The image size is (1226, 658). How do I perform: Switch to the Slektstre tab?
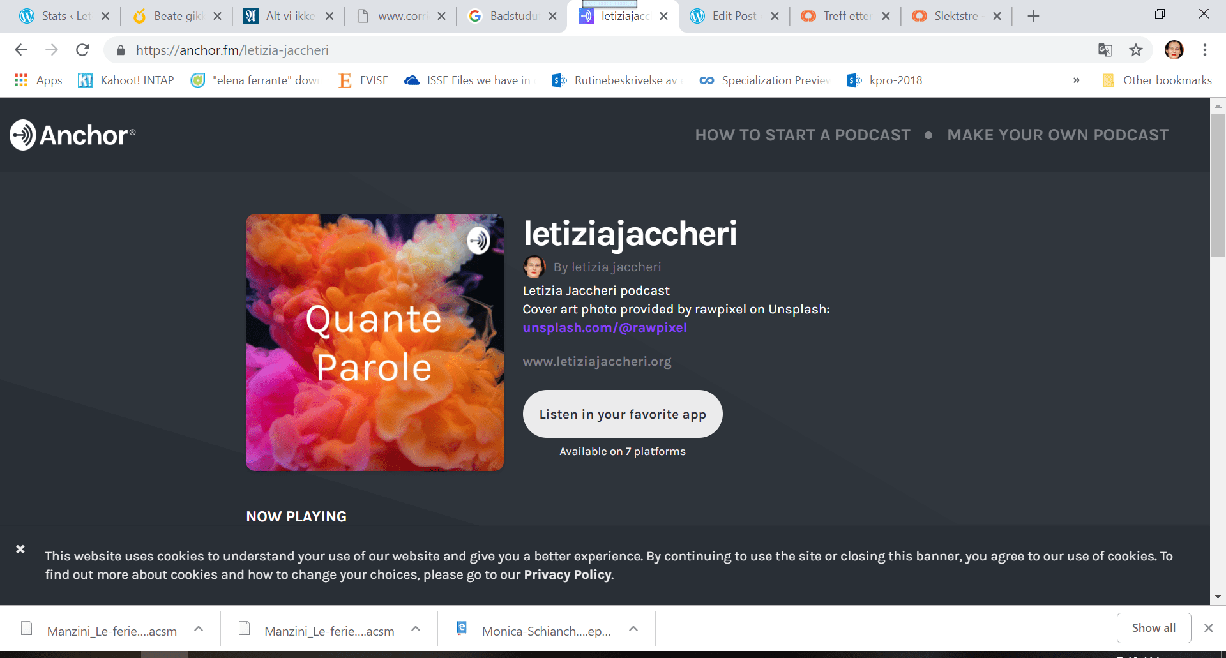tap(955, 16)
